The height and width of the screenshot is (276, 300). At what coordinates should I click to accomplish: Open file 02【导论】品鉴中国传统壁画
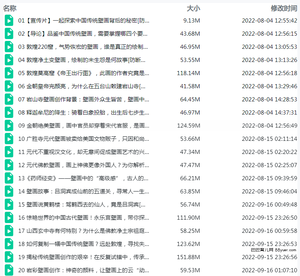pos(83,34)
